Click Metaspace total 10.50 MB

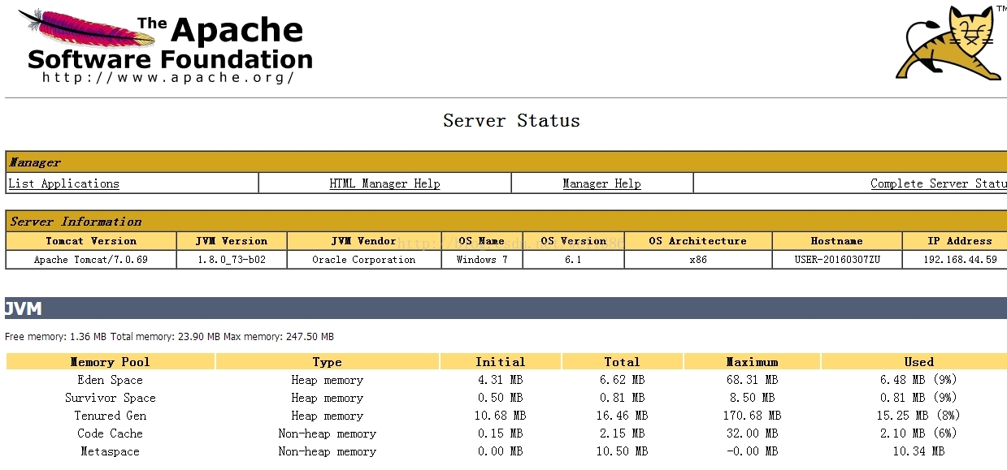click(x=622, y=451)
